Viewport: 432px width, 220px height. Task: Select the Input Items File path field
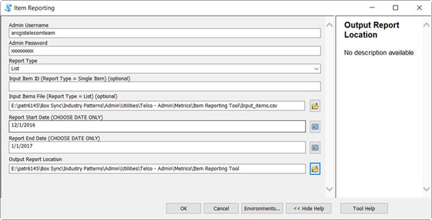[158, 105]
